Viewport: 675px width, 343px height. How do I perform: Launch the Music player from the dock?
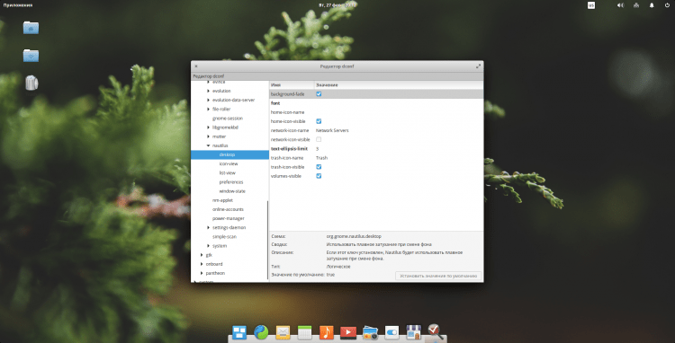tap(327, 332)
